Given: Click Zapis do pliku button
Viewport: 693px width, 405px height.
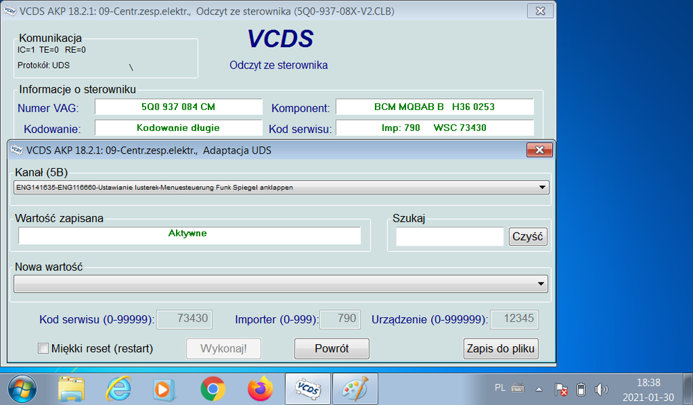Looking at the screenshot, I should pyautogui.click(x=500, y=348).
